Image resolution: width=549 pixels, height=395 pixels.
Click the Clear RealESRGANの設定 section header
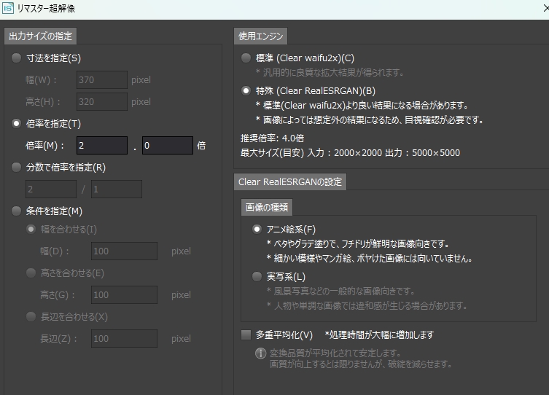point(290,182)
